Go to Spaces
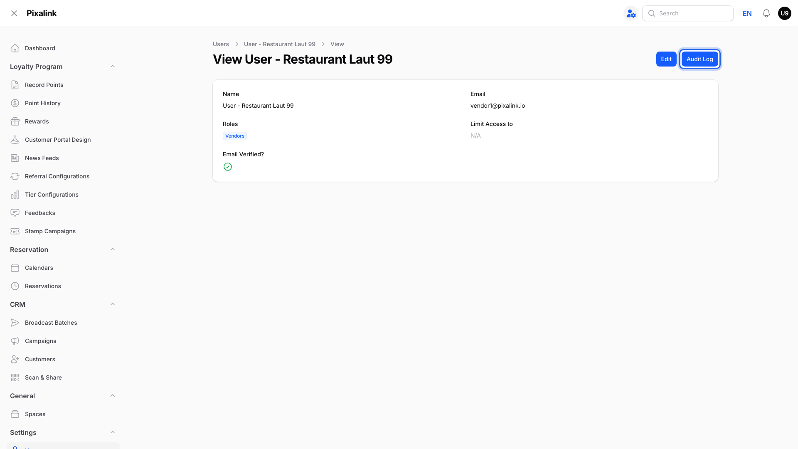The width and height of the screenshot is (798, 449). click(x=63, y=414)
